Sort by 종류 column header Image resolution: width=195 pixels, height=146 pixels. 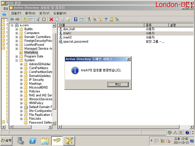156,25
